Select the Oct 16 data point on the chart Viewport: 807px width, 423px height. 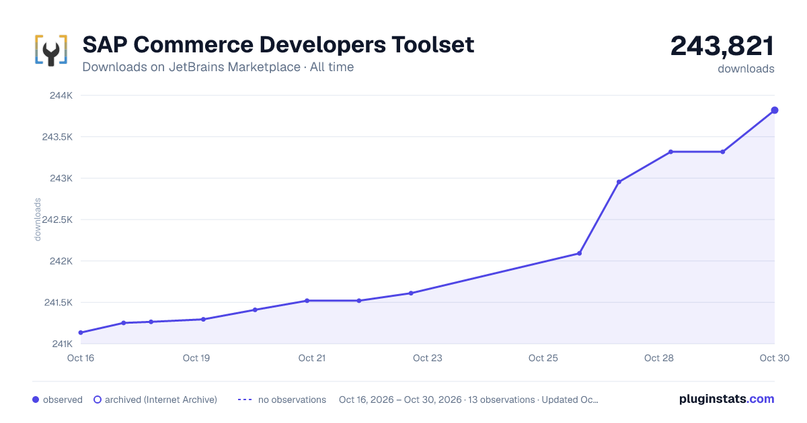click(x=81, y=332)
